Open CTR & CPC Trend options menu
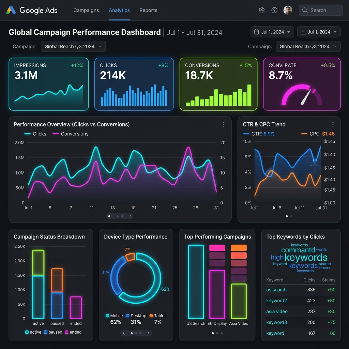 (333, 124)
